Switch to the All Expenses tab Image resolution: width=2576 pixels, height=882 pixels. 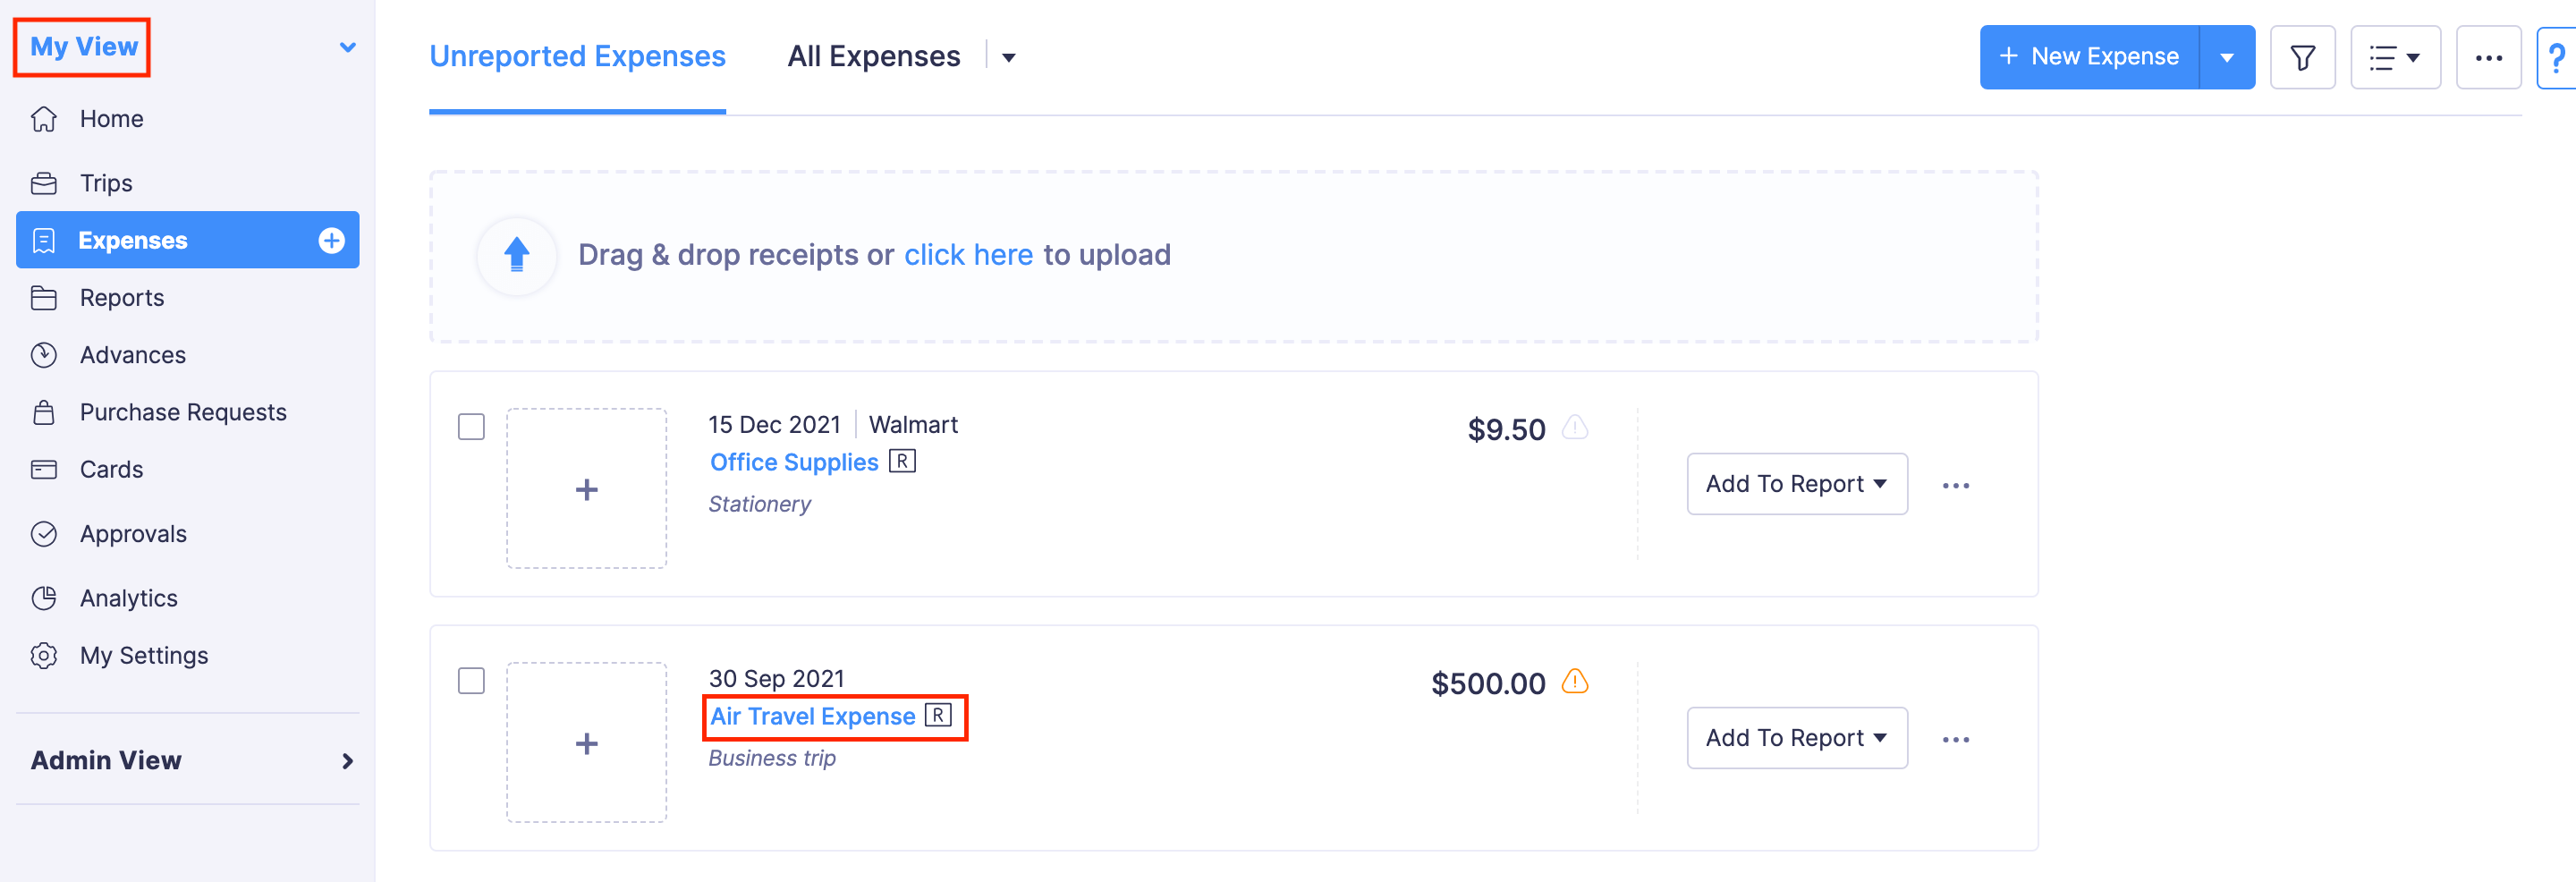[x=873, y=56]
